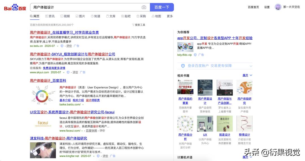Switch to the 地图 tab
Image resolution: width=305 pixels, height=161 pixels.
[156, 16]
